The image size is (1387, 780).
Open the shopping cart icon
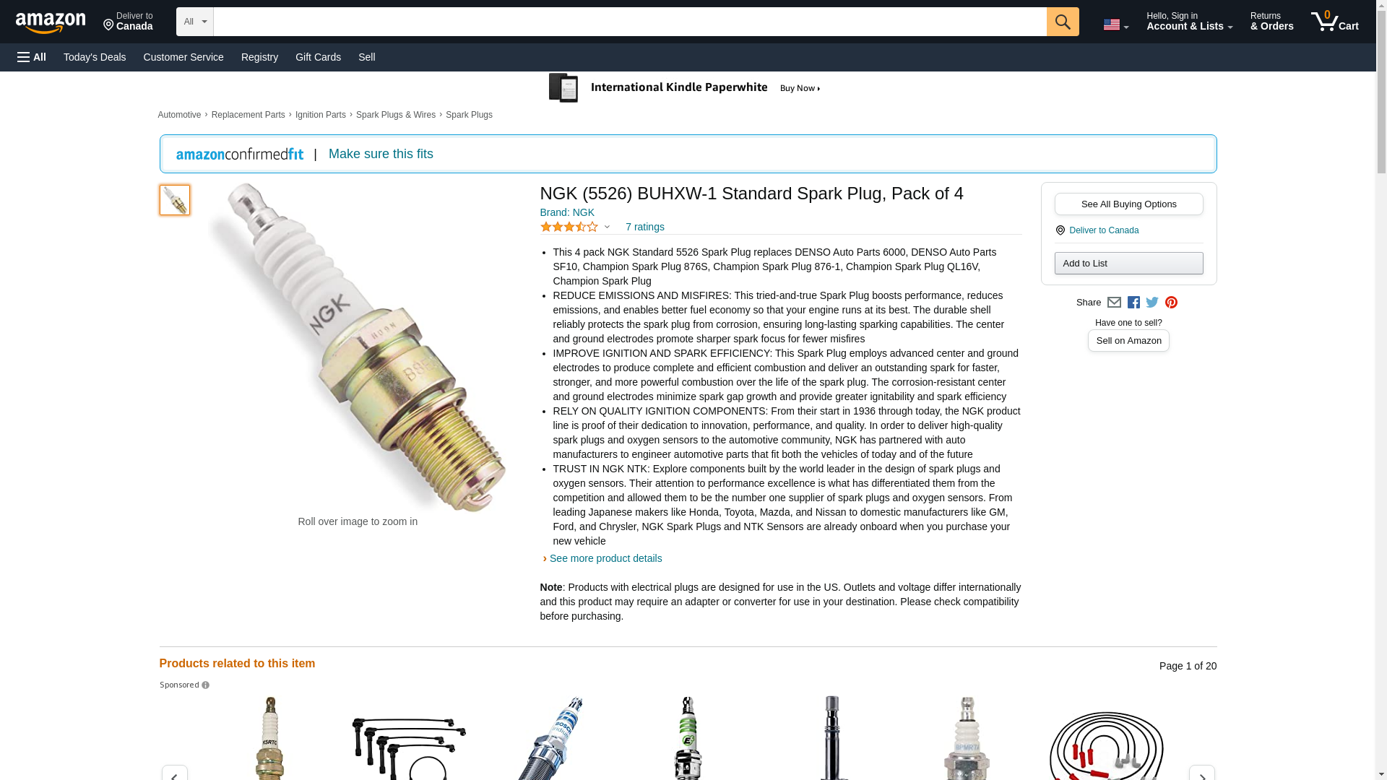[x=1335, y=22]
